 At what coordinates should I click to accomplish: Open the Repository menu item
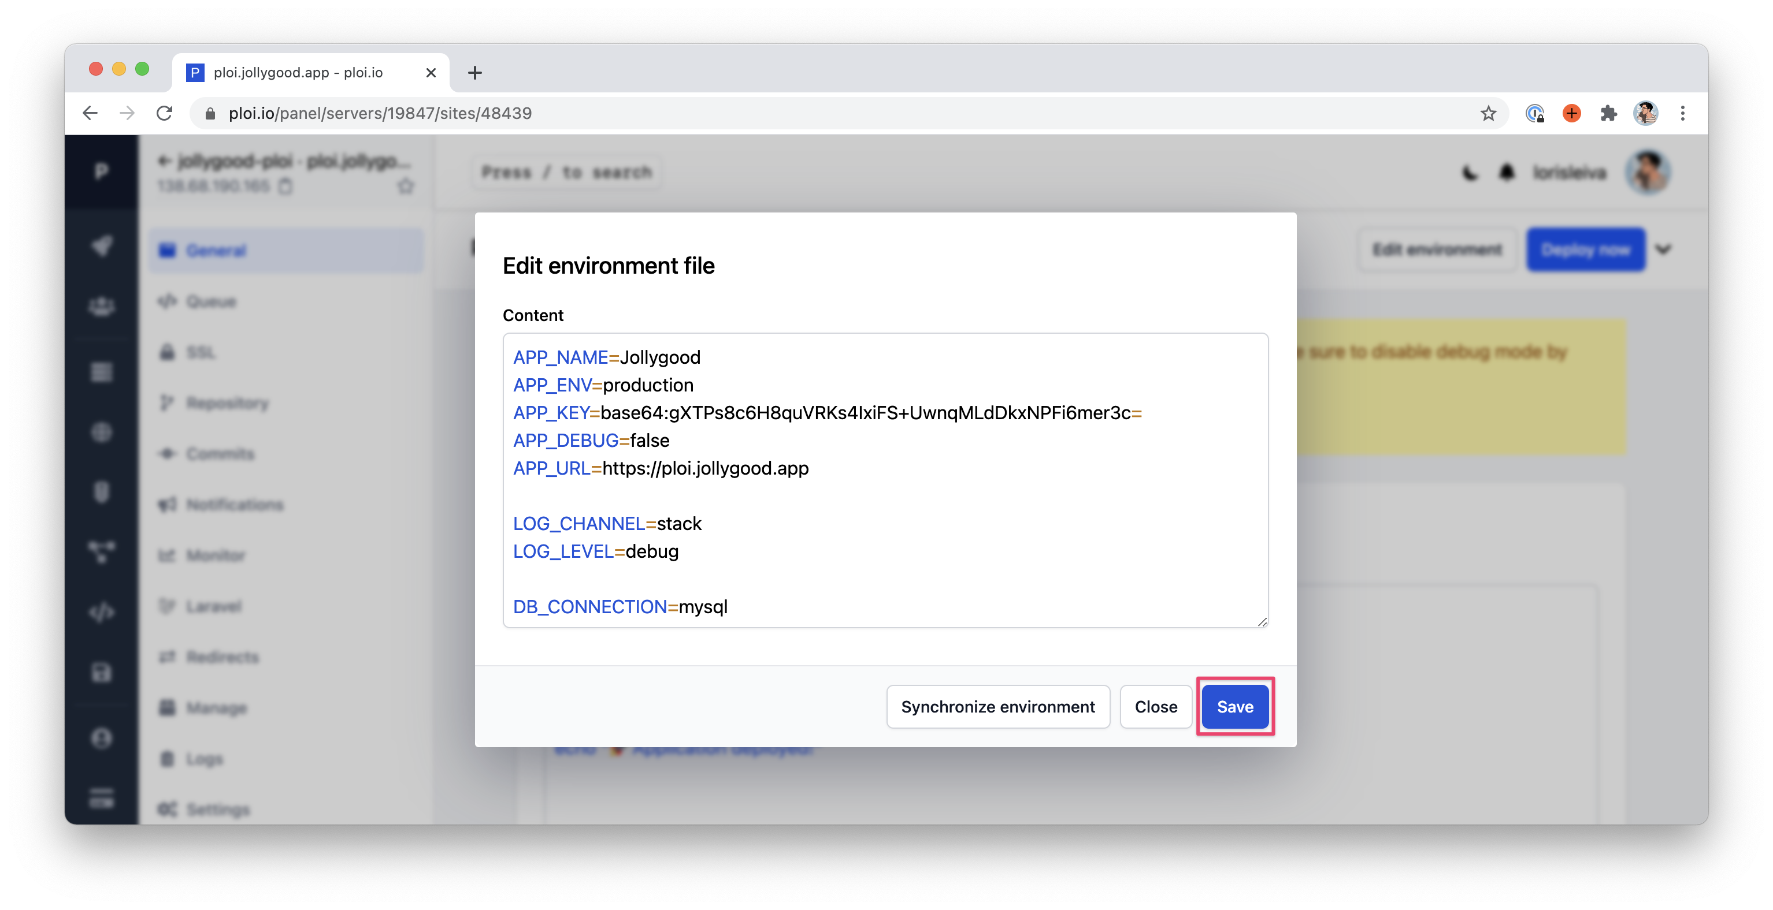click(x=286, y=403)
